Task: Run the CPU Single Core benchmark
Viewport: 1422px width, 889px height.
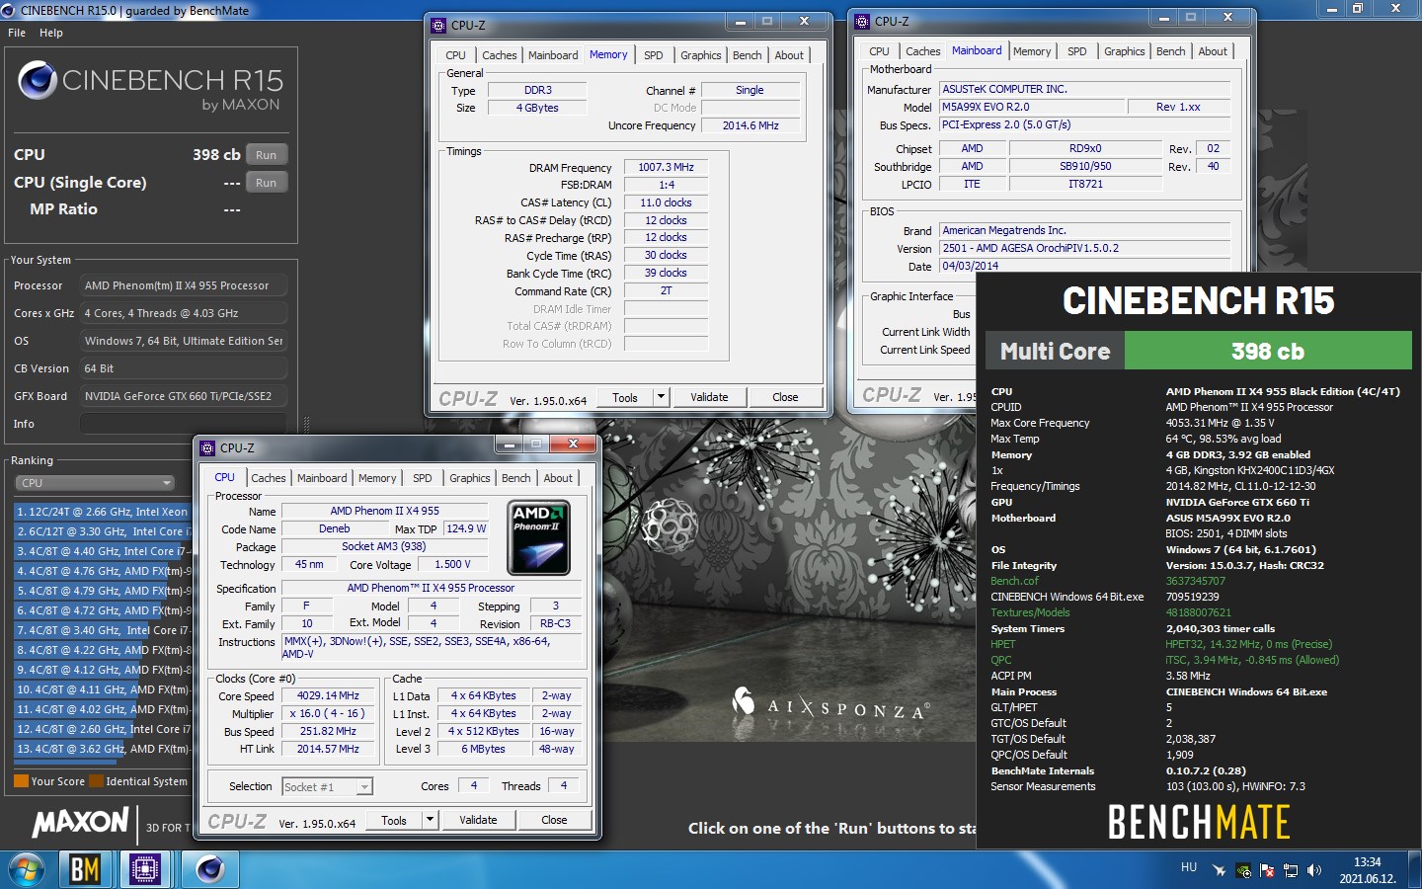Action: coord(267,183)
